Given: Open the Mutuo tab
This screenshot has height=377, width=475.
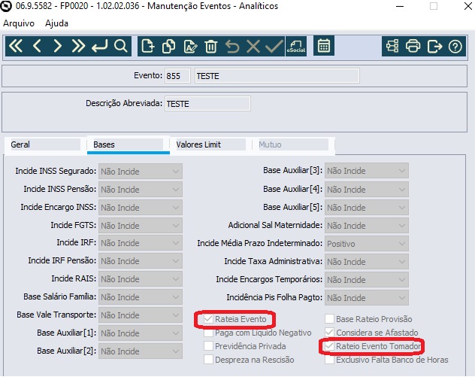Looking at the screenshot, I should pos(292,144).
